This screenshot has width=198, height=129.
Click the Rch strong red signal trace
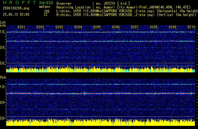[x=100, y=93]
